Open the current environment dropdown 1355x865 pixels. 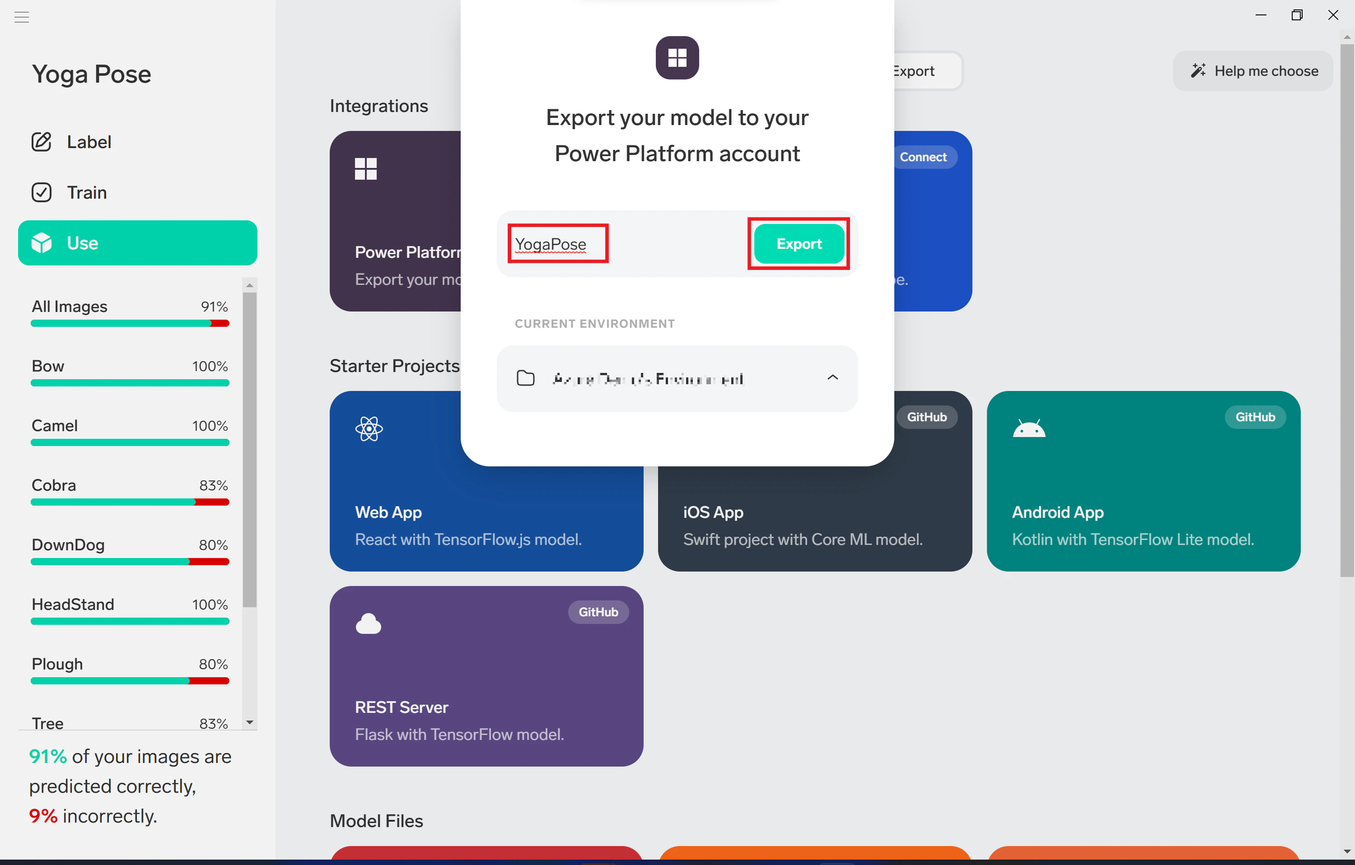coord(677,378)
